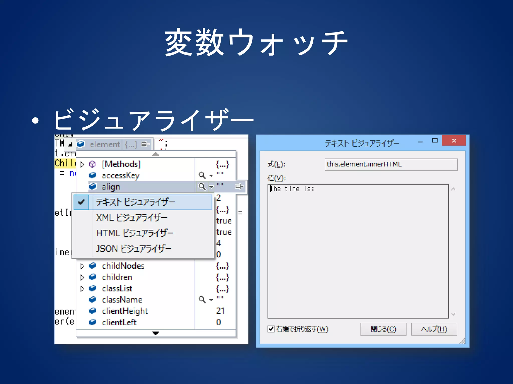The height and width of the screenshot is (384, 513).
Task: Expand the classList node
Action: [82, 289]
